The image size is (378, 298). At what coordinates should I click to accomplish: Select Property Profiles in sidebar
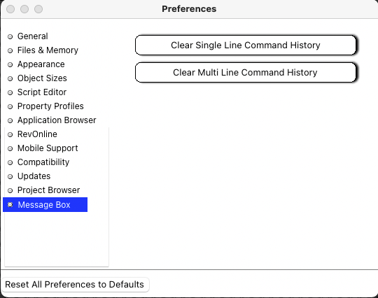pyautogui.click(x=50, y=106)
